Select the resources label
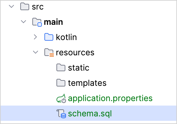 point(75,52)
